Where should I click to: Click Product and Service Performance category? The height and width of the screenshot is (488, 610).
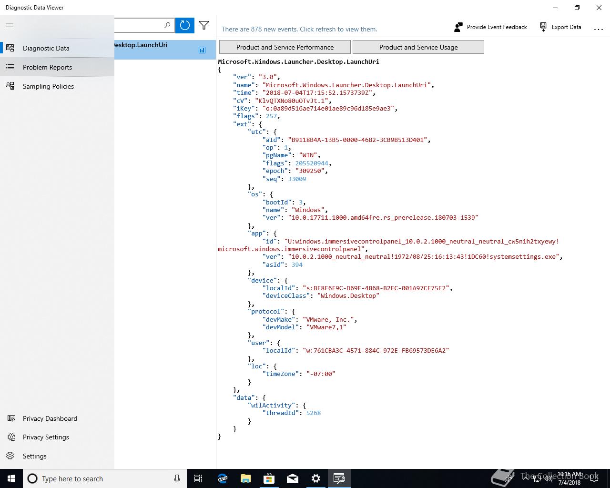[285, 47]
